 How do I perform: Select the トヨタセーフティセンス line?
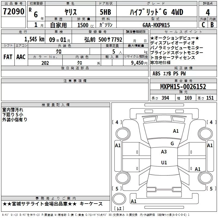(172, 57)
